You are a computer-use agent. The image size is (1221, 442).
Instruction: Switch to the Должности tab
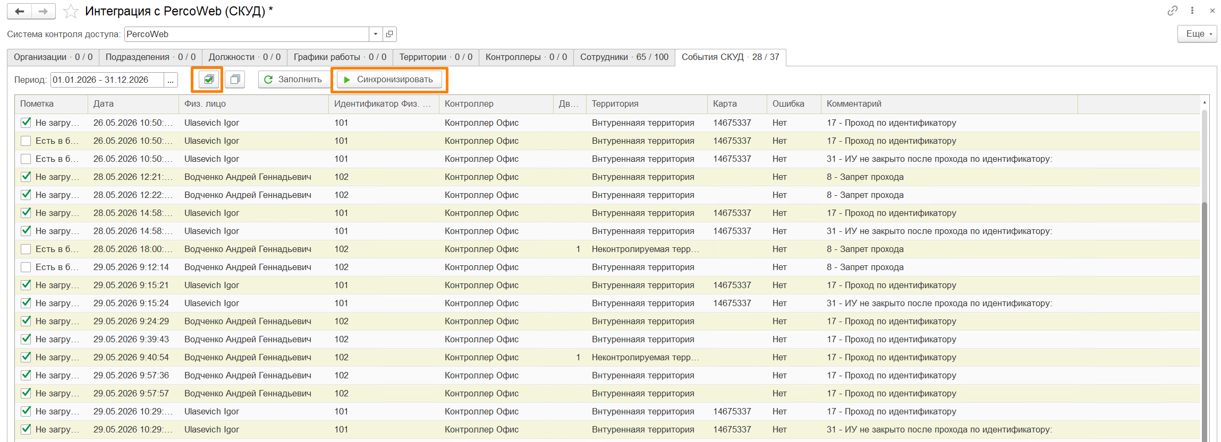[x=244, y=57]
